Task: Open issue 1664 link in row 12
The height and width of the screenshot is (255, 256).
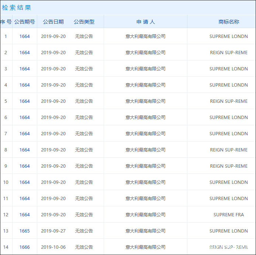Action: tap(24, 214)
